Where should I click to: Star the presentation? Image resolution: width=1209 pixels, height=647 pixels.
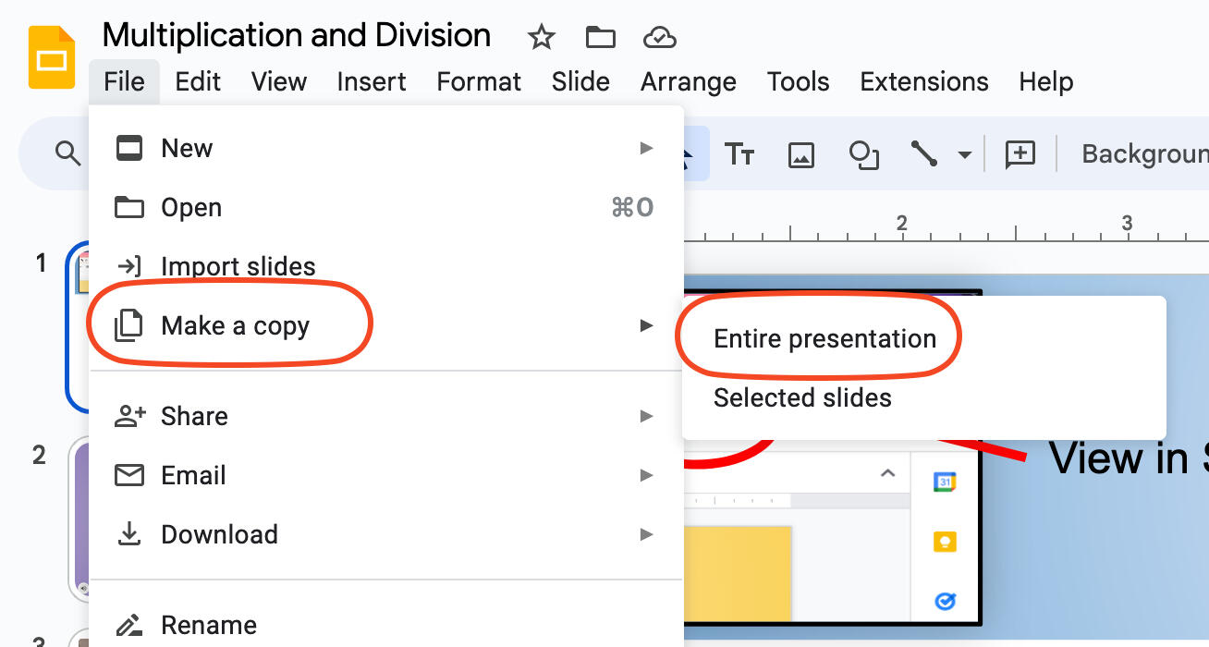541,38
